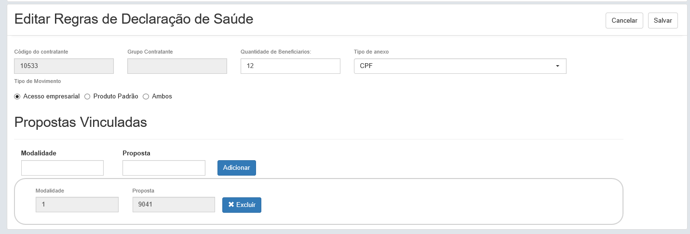Click the empty Modalidade input field
690x234 pixels.
(x=62, y=168)
